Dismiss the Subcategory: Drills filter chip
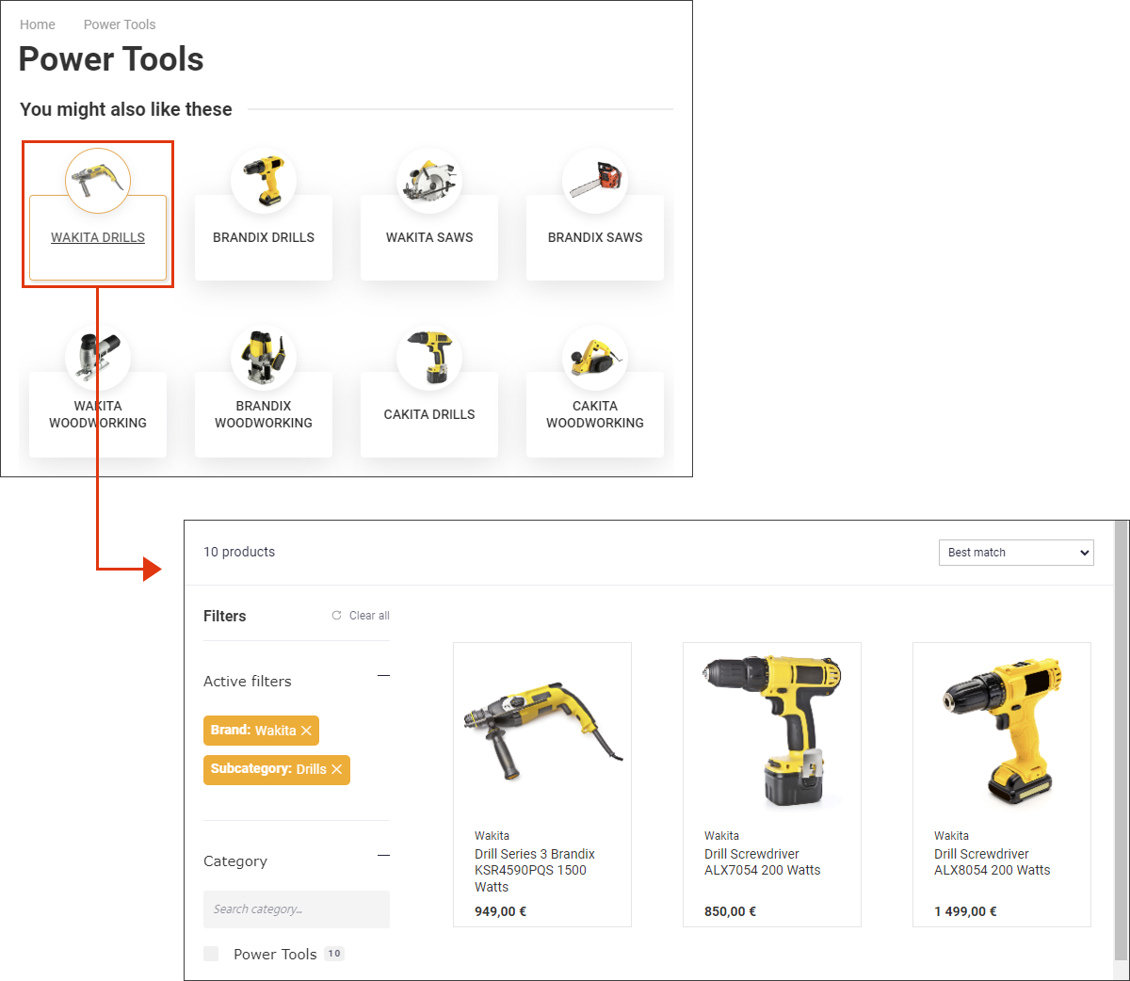Screen dimensions: 1130x981 point(337,769)
